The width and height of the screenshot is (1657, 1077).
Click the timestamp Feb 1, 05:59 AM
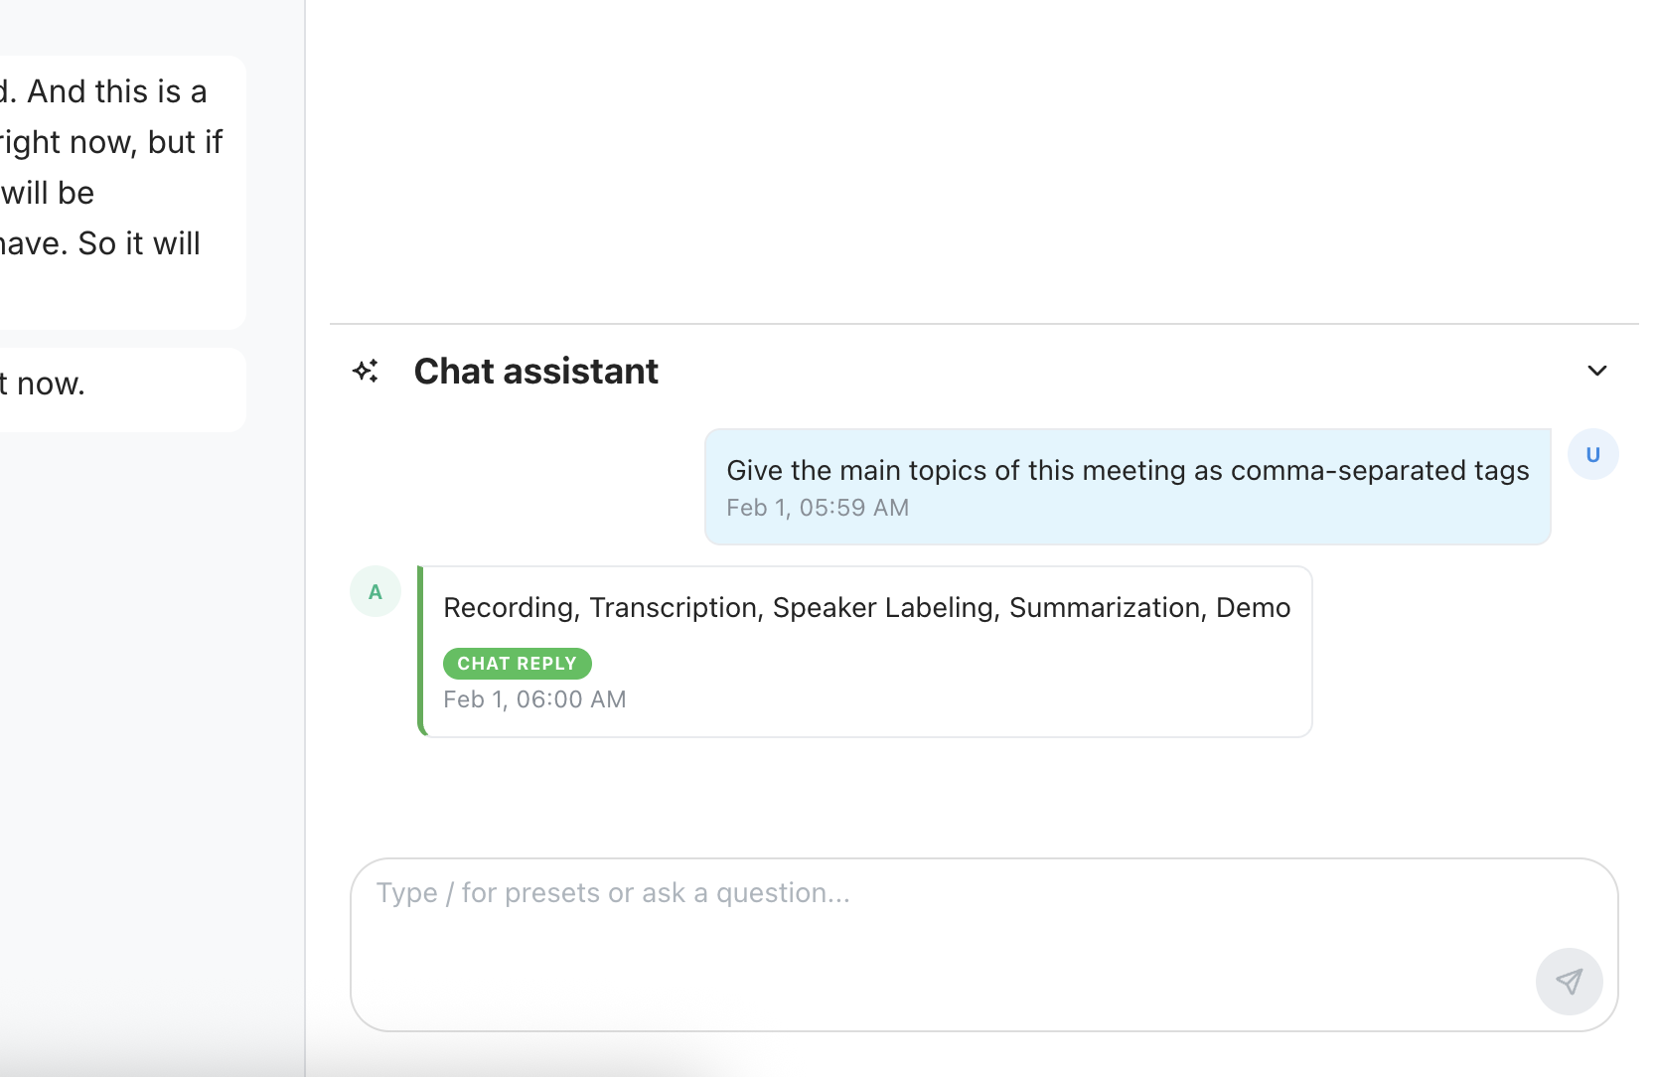pyautogui.click(x=817, y=508)
